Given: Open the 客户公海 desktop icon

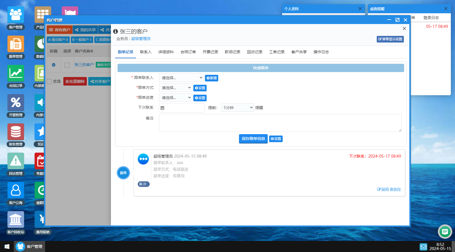Looking at the screenshot, I should coord(16,190).
